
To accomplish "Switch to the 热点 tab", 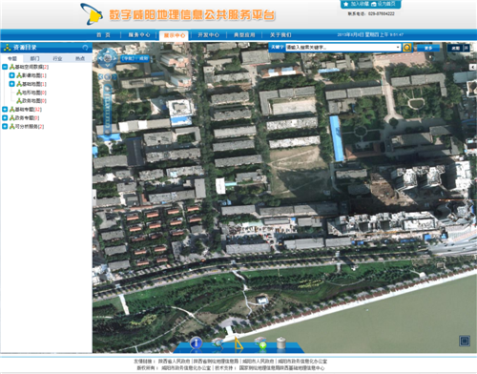I will (x=80, y=58).
